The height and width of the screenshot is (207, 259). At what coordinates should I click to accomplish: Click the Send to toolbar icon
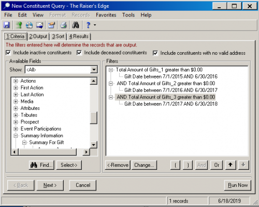pos(39,25)
